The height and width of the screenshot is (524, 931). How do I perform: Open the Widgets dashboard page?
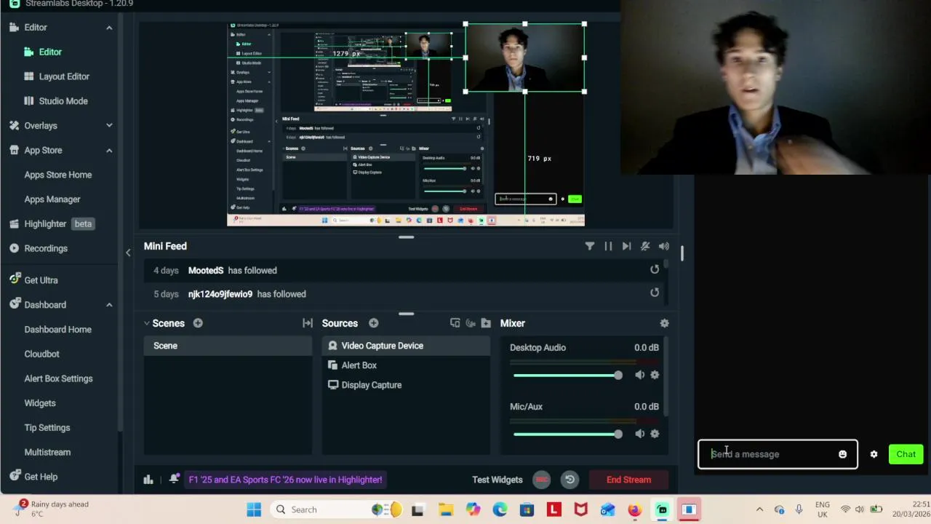(x=40, y=403)
